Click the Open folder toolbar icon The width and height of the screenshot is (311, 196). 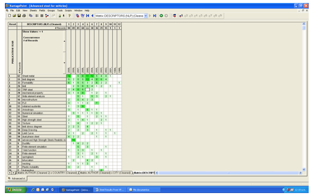pyautogui.click(x=14, y=16)
